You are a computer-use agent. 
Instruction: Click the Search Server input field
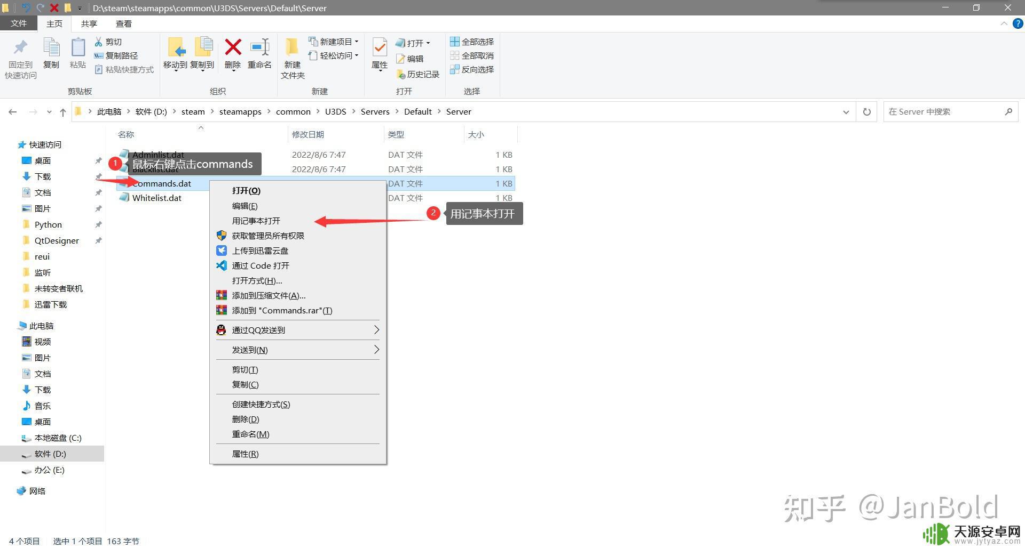tap(944, 112)
